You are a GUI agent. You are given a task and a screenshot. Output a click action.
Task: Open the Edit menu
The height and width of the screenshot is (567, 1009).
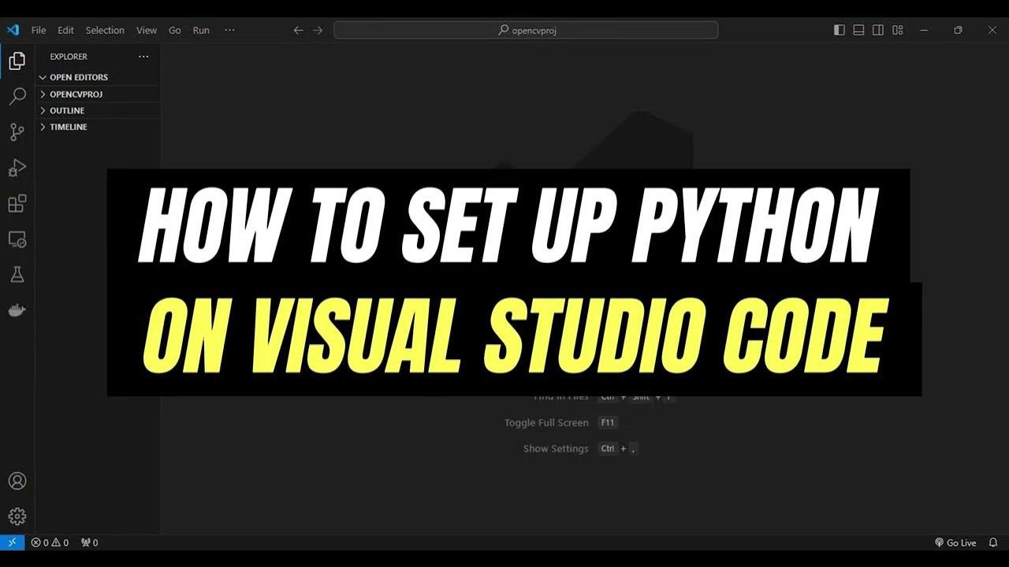point(65,30)
